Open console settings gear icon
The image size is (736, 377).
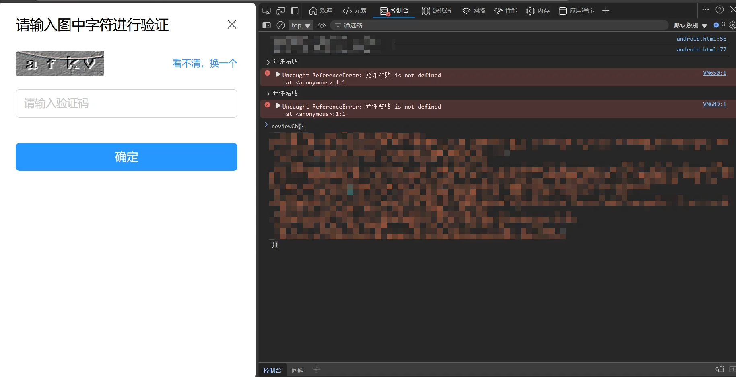click(x=732, y=25)
